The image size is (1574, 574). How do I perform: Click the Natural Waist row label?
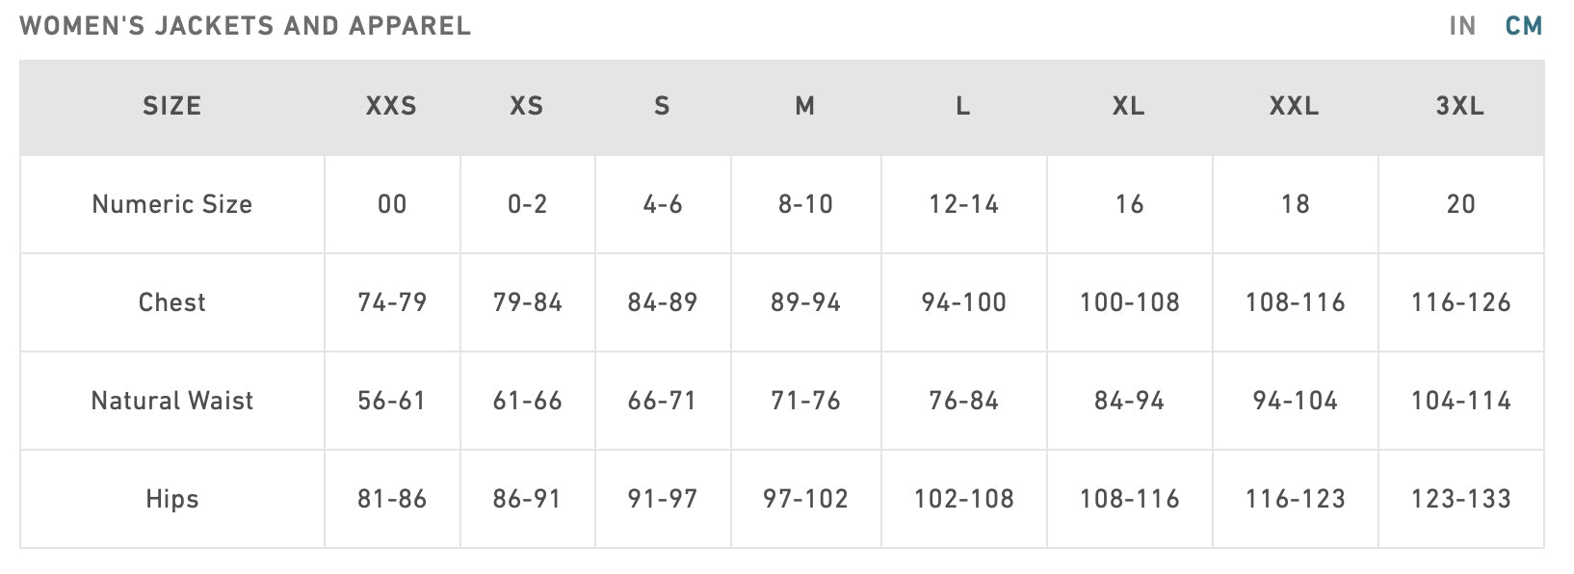coord(172,401)
